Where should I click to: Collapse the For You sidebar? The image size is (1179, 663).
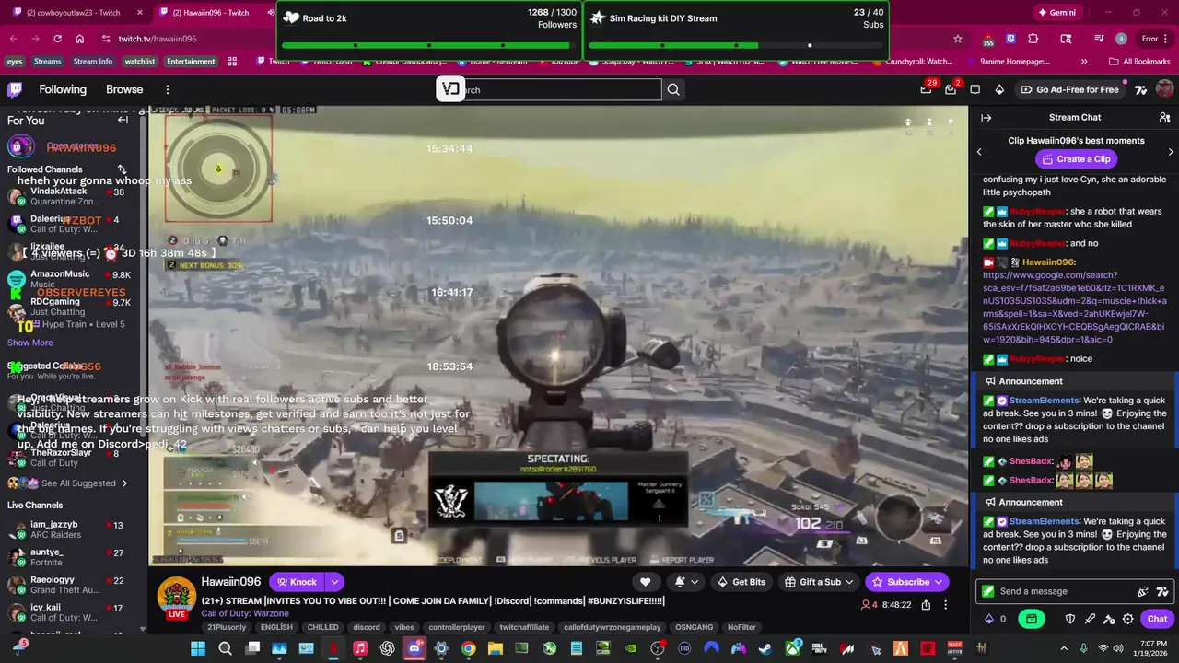pos(123,120)
